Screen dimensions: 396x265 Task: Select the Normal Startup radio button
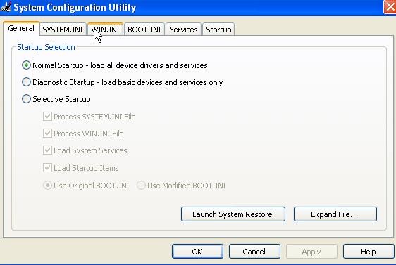pyautogui.click(x=26, y=65)
